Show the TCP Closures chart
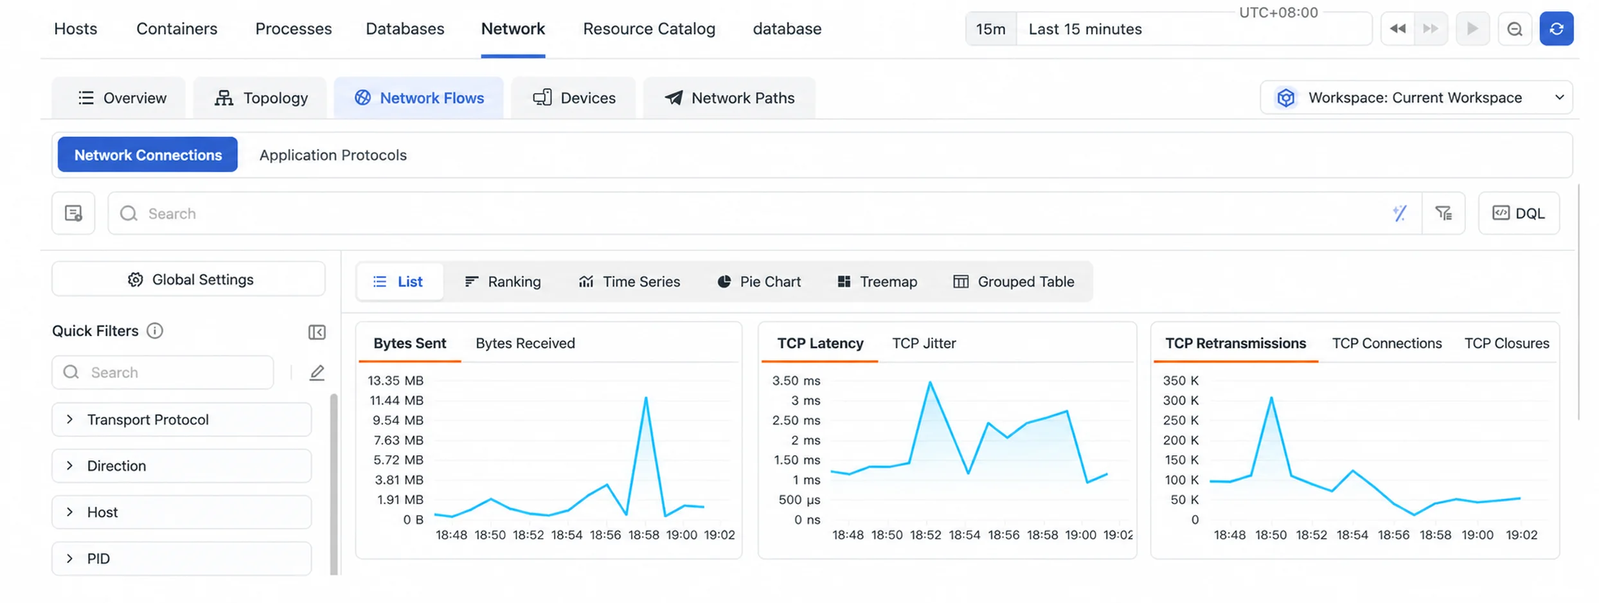The height and width of the screenshot is (603, 1599). click(x=1506, y=343)
